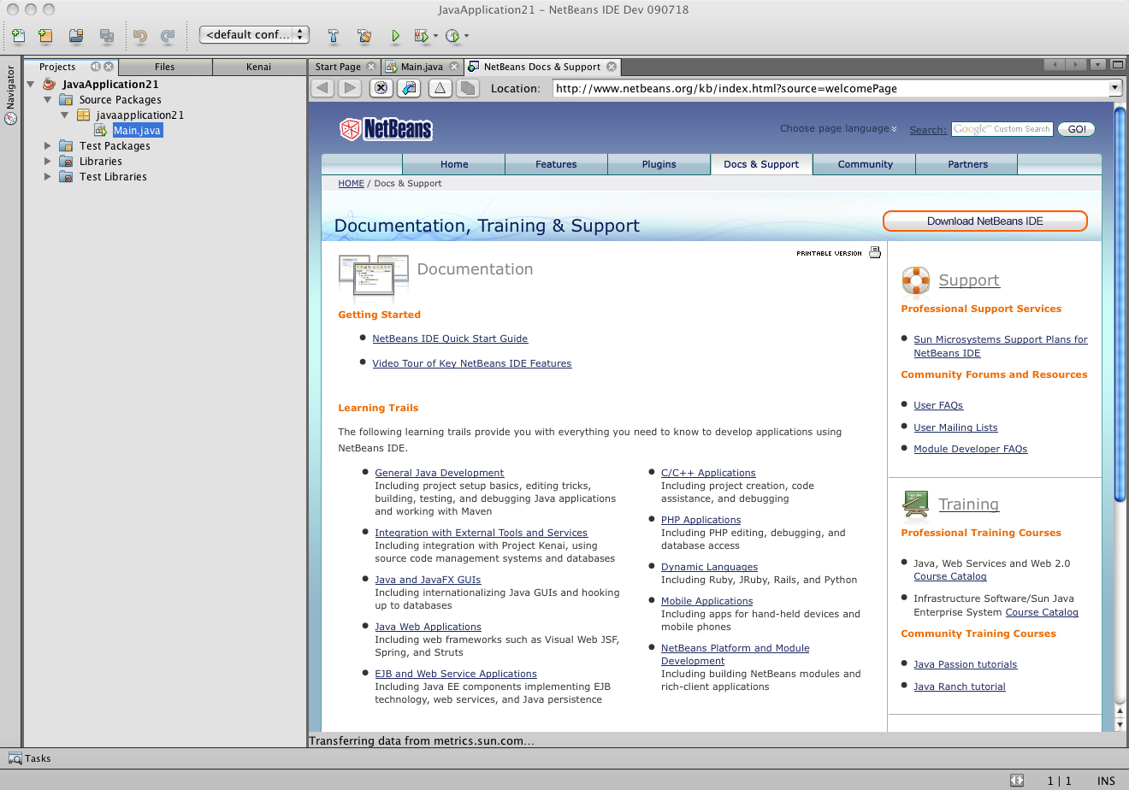Image resolution: width=1129 pixels, height=790 pixels.
Task: Open the NetBeans IDE Quick Start Guide link
Action: [x=450, y=339]
